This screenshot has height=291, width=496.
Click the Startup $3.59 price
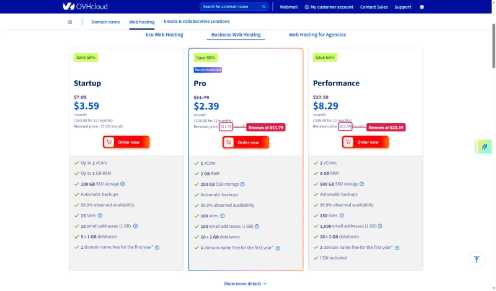click(x=86, y=106)
